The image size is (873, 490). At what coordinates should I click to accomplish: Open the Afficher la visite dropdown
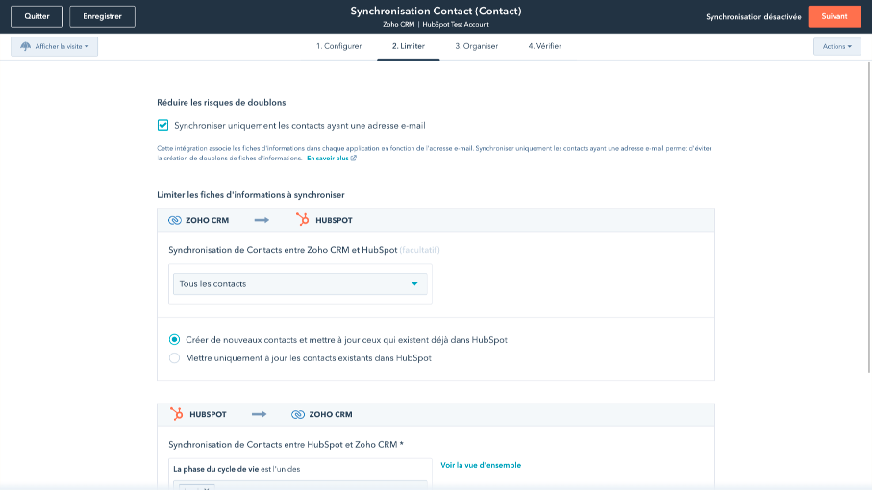54,47
